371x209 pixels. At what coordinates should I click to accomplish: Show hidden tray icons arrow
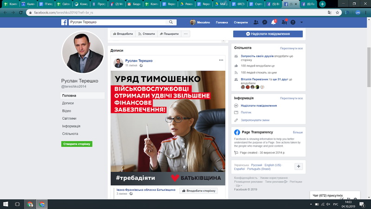(311, 204)
